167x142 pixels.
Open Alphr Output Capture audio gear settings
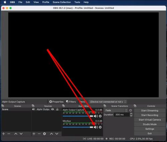click(x=100, y=116)
